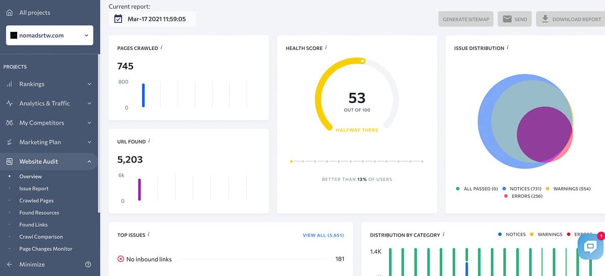Open Crawl Comparison
Screen dimensions: 605x276
point(41,237)
